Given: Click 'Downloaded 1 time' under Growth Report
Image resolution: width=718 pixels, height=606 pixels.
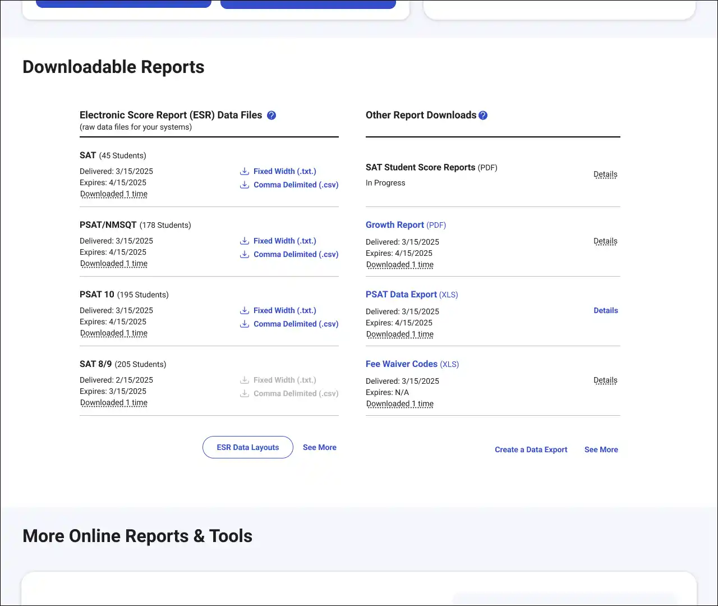Looking at the screenshot, I should coord(400,265).
